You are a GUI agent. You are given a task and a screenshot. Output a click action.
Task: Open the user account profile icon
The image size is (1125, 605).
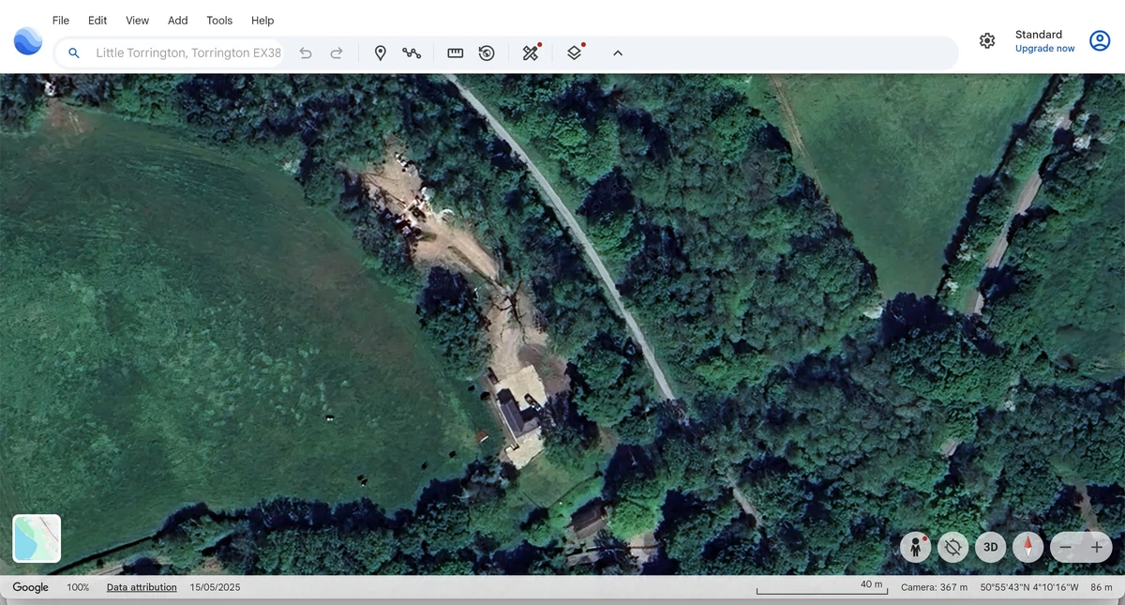point(1100,40)
